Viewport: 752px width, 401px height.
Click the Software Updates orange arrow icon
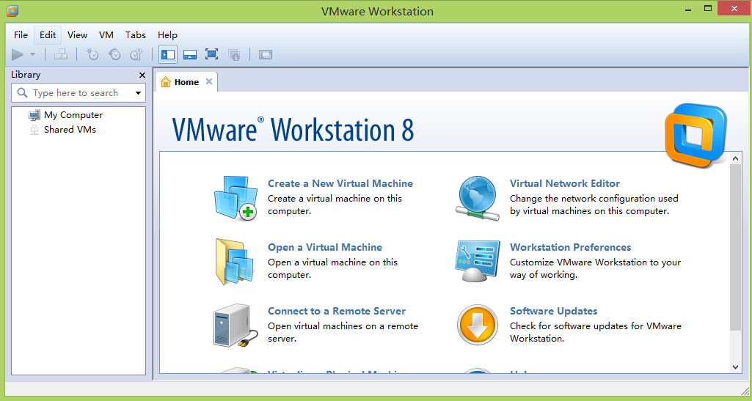tap(477, 325)
